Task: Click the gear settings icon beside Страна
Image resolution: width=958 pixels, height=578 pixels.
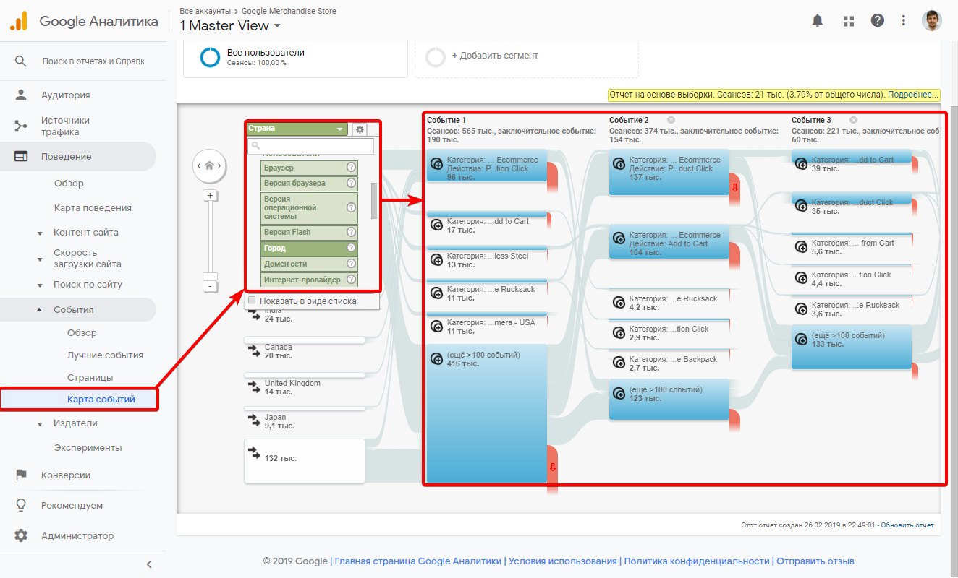Action: tap(360, 129)
